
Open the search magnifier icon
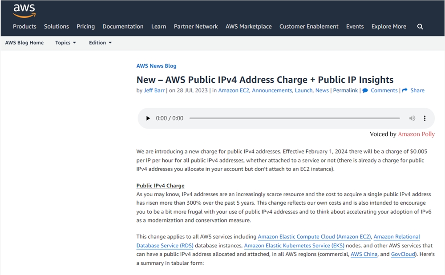click(x=420, y=27)
